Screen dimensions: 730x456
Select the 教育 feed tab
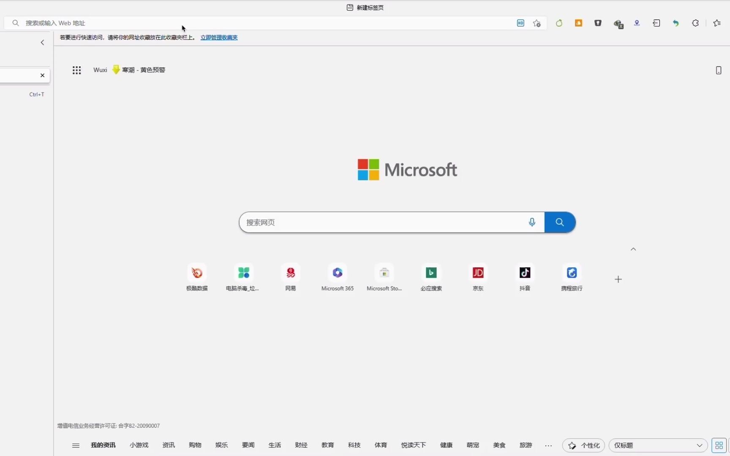328,445
